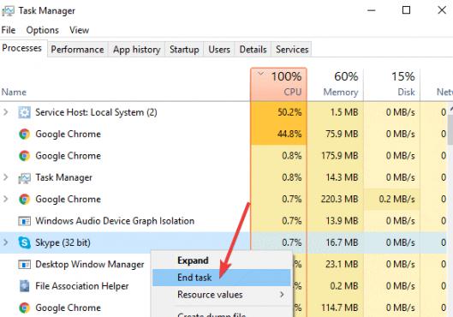The width and height of the screenshot is (453, 317).
Task: Click the 44.8% CPU value
Action: (x=289, y=134)
